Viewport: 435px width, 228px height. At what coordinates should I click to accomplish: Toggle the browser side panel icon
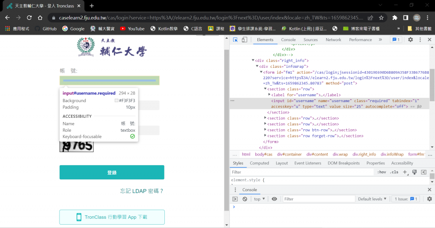point(406,18)
